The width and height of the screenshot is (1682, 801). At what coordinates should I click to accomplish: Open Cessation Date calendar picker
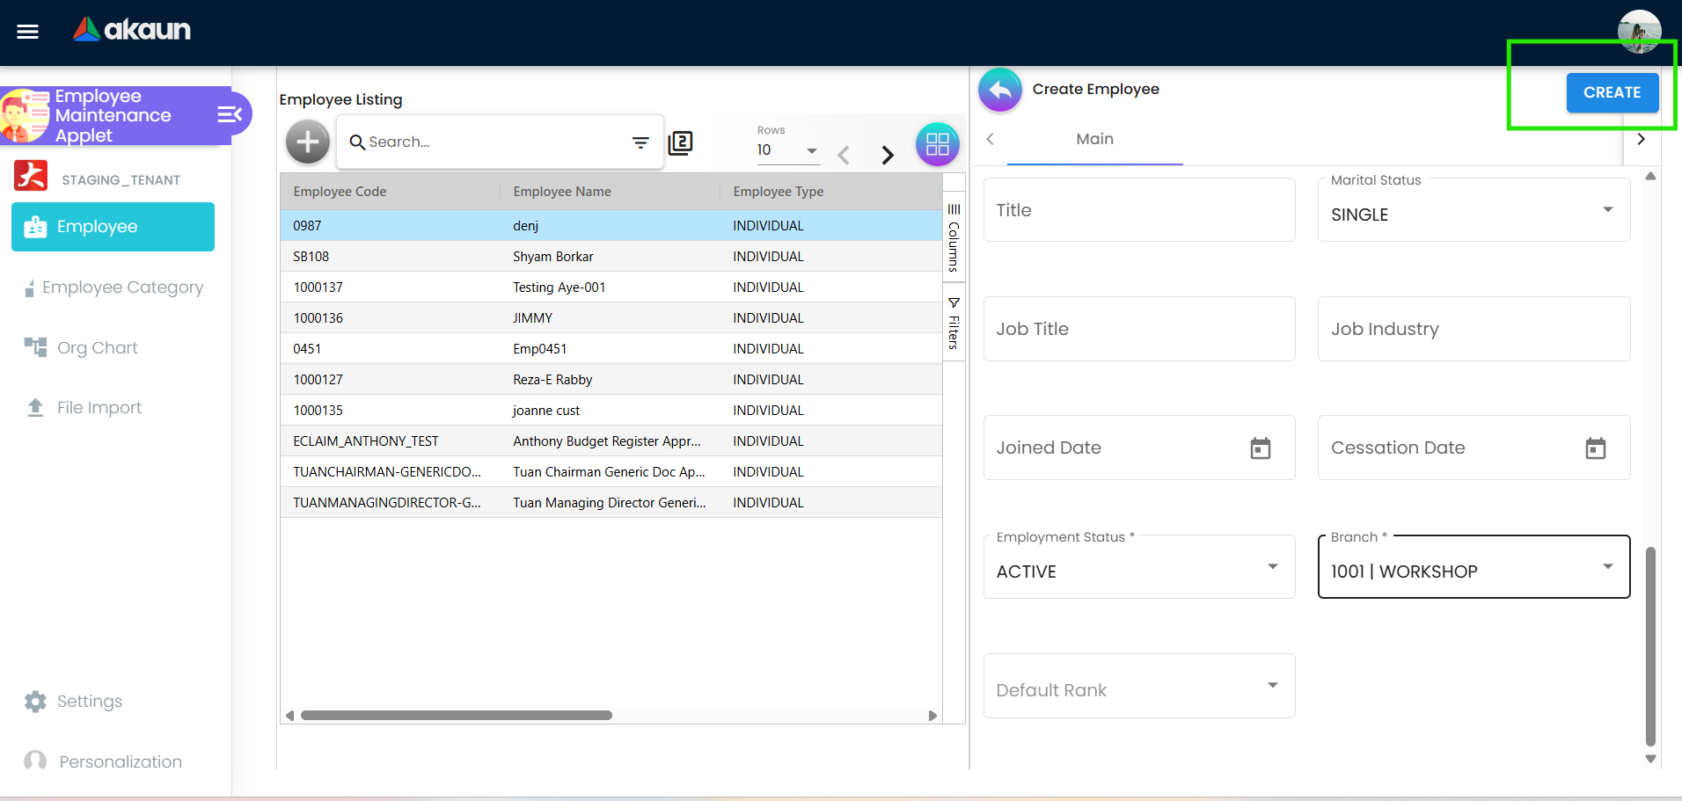tap(1595, 448)
